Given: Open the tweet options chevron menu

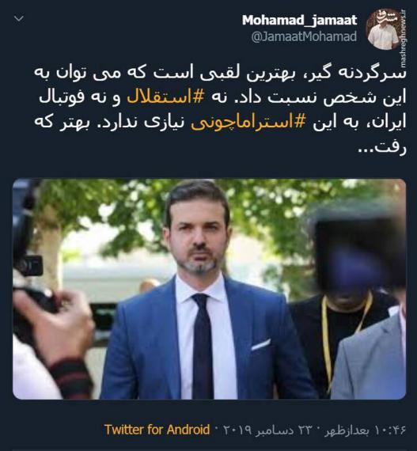Looking at the screenshot, I should pyautogui.click(x=19, y=19).
